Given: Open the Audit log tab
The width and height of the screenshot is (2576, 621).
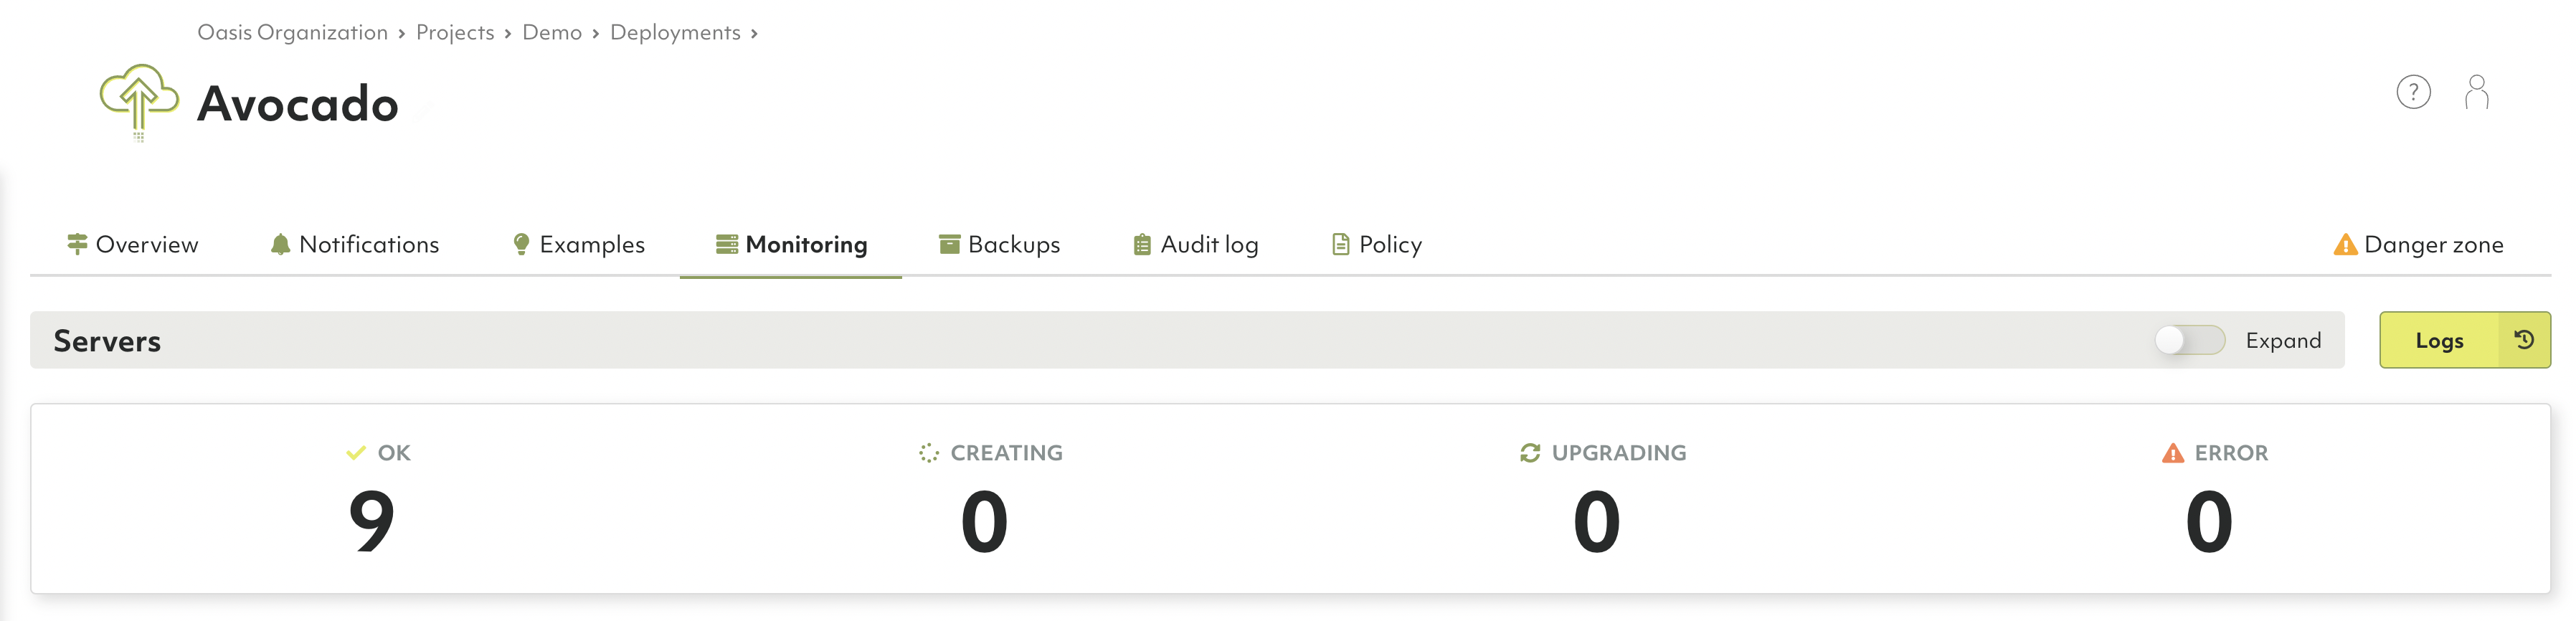Looking at the screenshot, I should coord(1195,245).
